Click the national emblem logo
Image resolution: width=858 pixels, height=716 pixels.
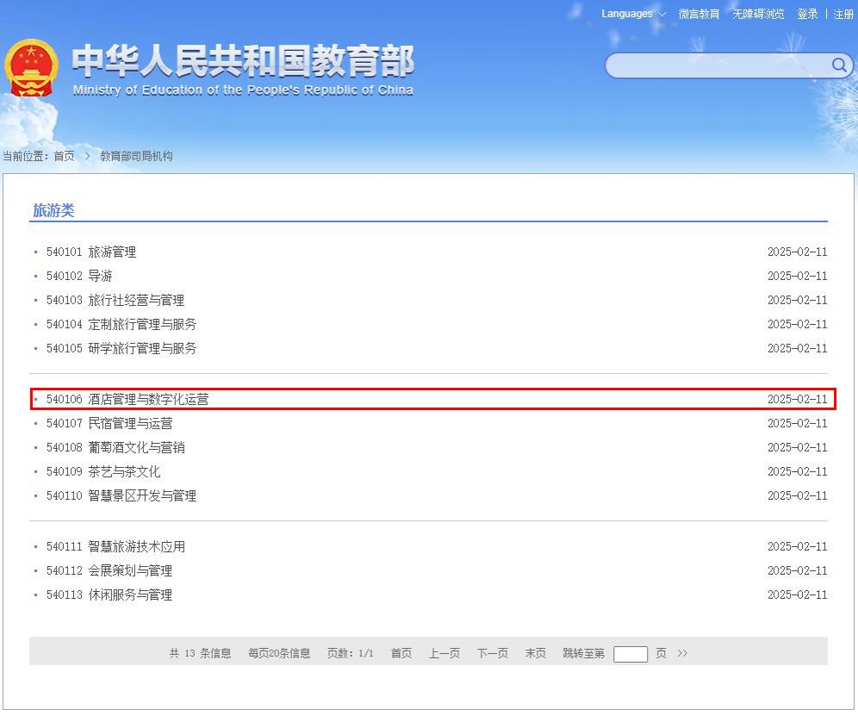(x=31, y=68)
